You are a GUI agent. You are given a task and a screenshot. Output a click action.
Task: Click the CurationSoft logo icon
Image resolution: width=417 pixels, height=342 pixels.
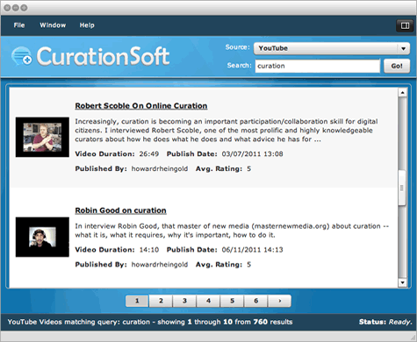coord(22,56)
